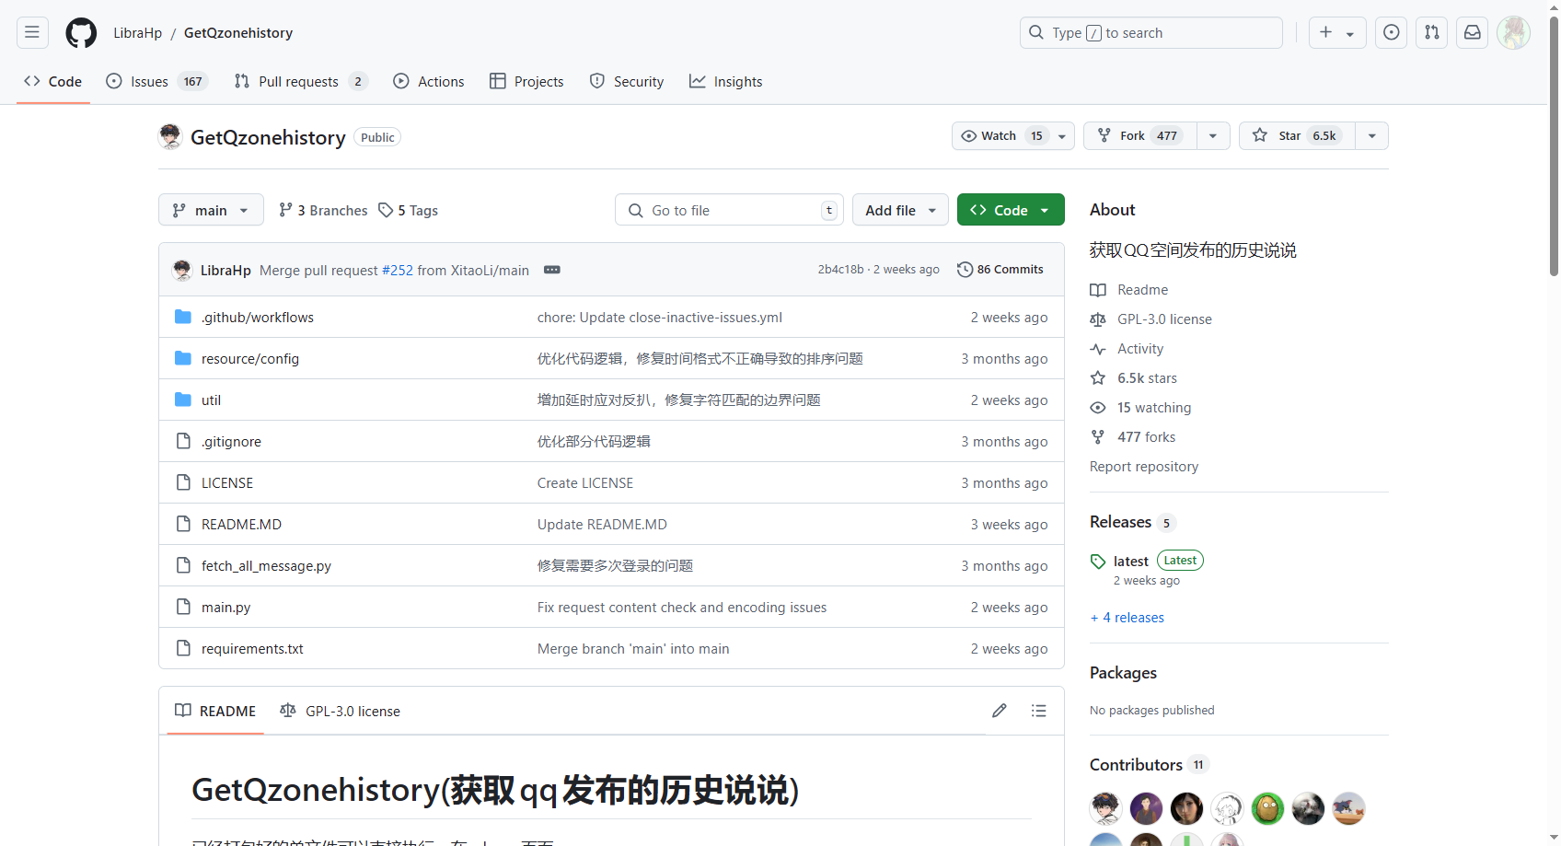Open the notifications inbox icon
Image resolution: width=1561 pixels, height=846 pixels.
[x=1473, y=33]
